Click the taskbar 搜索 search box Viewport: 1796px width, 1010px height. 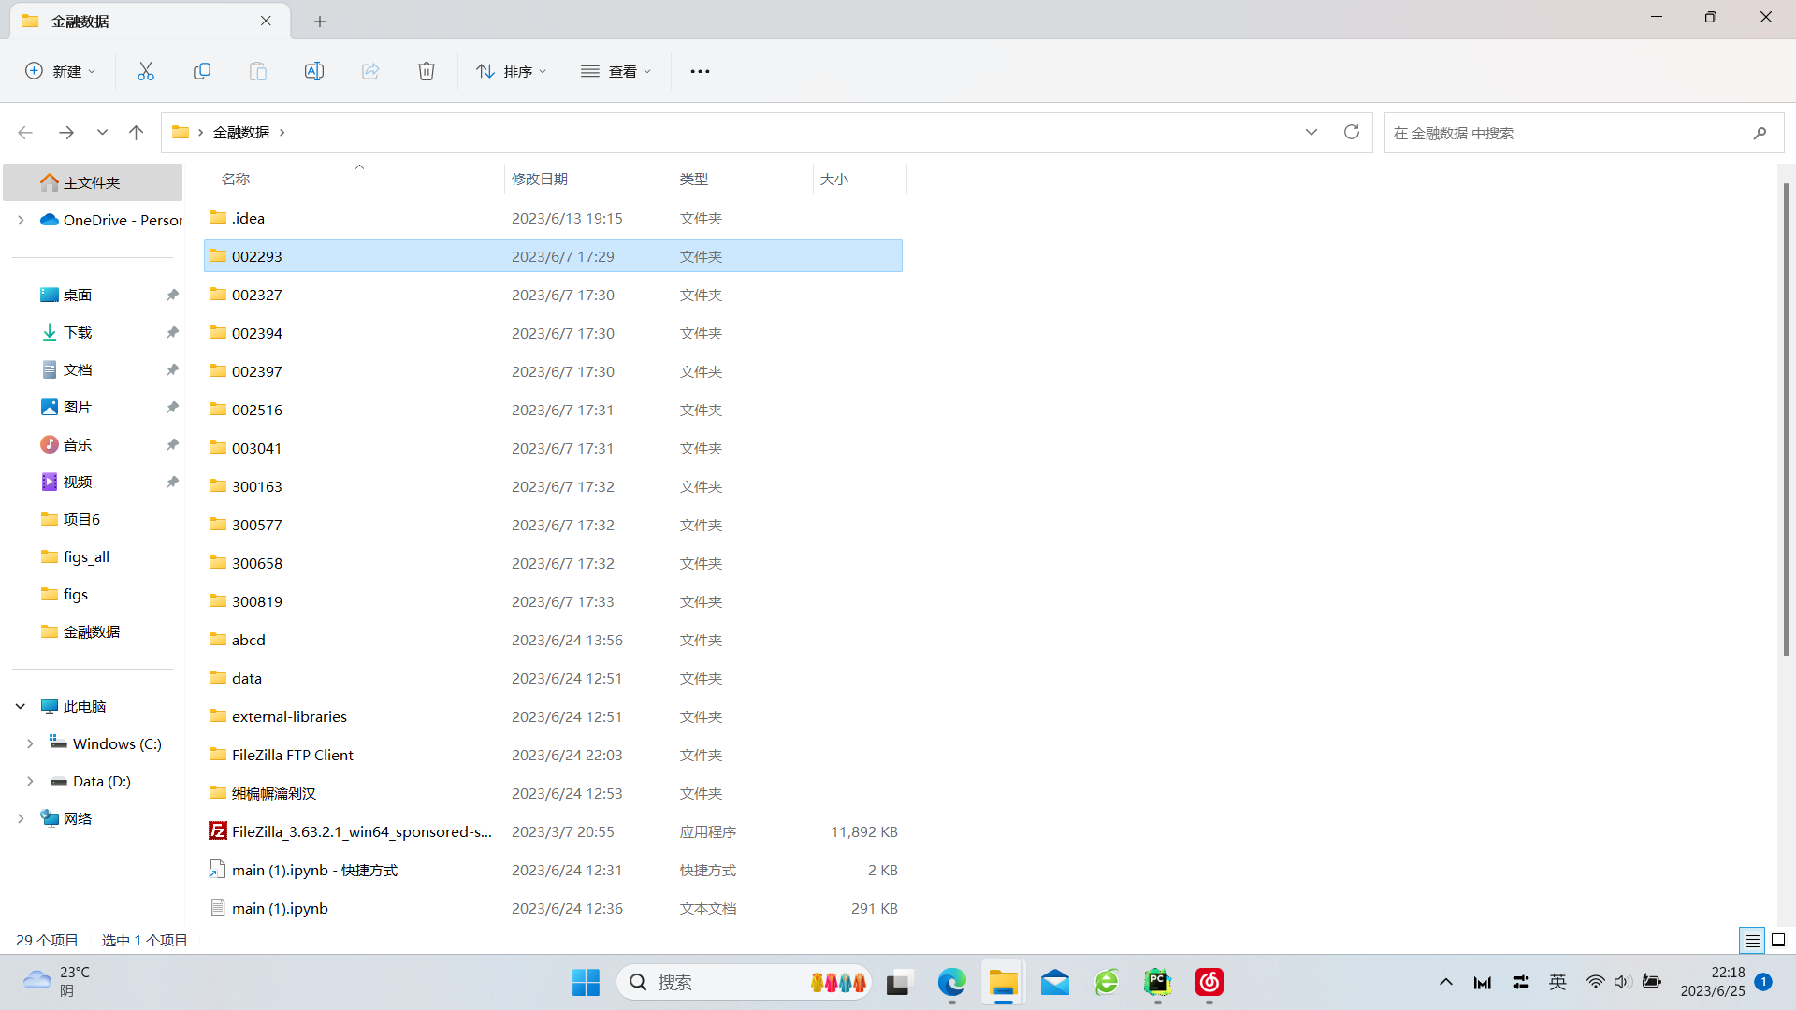tap(744, 982)
